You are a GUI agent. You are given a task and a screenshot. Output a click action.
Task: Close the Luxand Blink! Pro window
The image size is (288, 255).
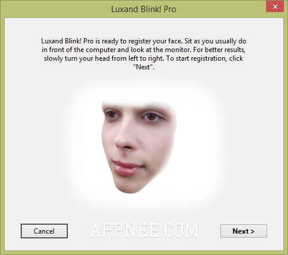[x=275, y=7]
